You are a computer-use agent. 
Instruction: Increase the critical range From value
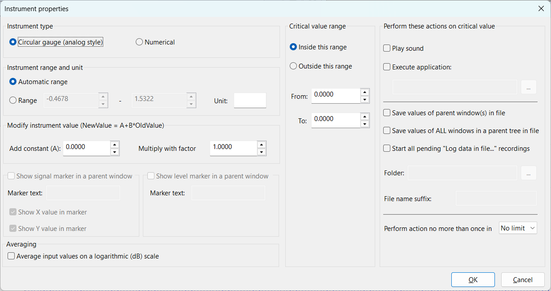click(x=365, y=92)
